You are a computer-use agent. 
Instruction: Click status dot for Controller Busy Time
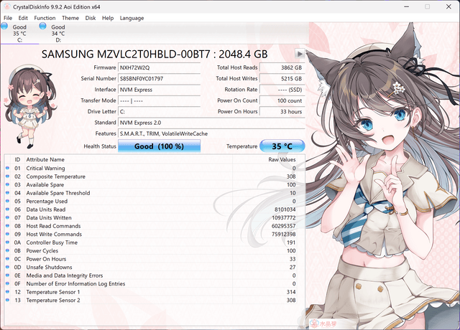[x=7, y=242]
